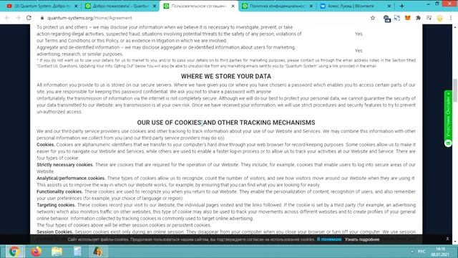Open the media control playlist icon
Image resolution: width=458 pixels, height=258 pixels.
(x=429, y=18)
